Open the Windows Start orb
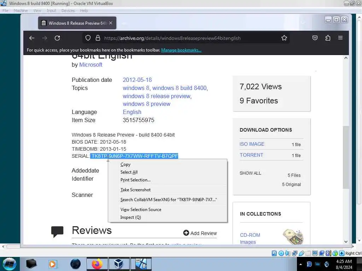Screen dimensions: 362x271 10,264
